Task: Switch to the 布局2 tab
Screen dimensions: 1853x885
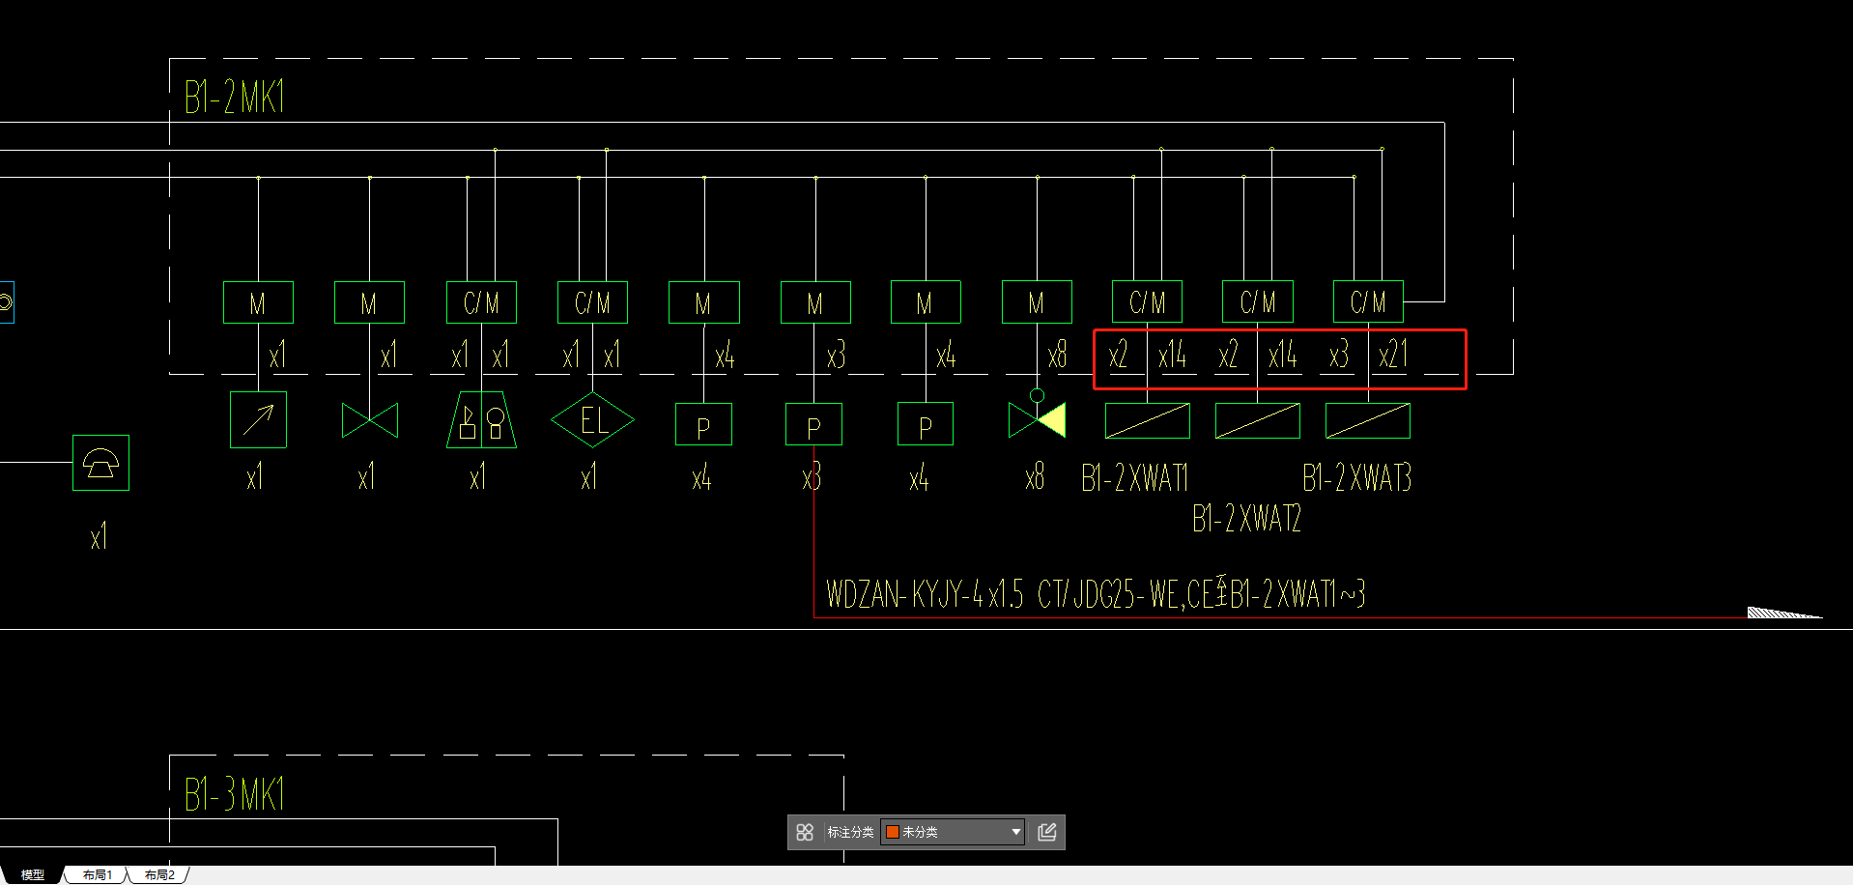Action: point(159,874)
